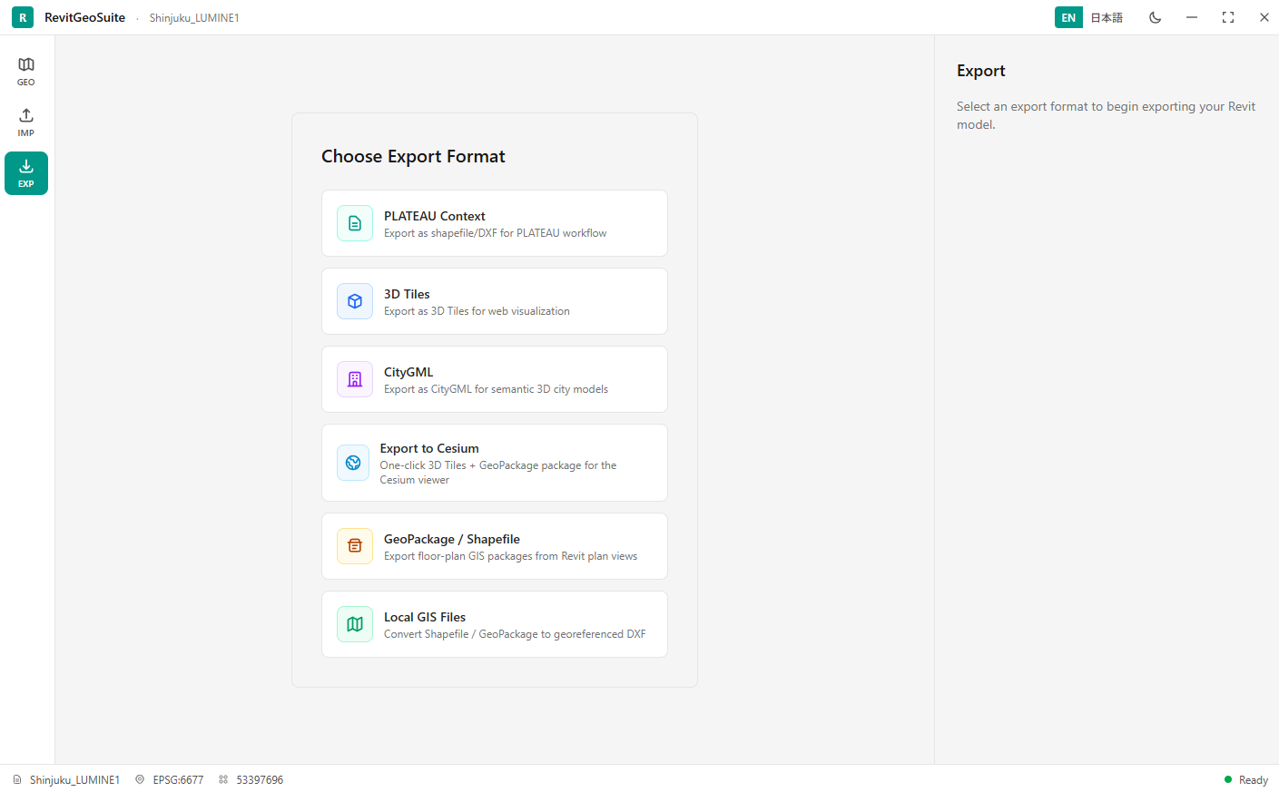Click the Export to Cesium globe icon
The width and height of the screenshot is (1279, 792).
(x=353, y=463)
